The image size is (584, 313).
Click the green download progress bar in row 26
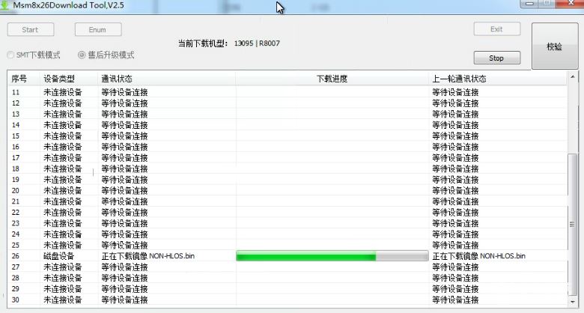click(332, 256)
